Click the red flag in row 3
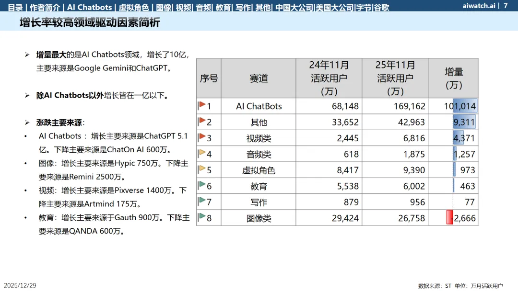 [x=201, y=137]
